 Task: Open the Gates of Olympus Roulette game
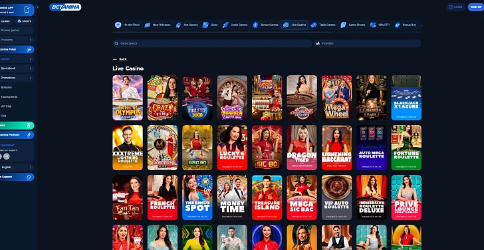click(128, 98)
